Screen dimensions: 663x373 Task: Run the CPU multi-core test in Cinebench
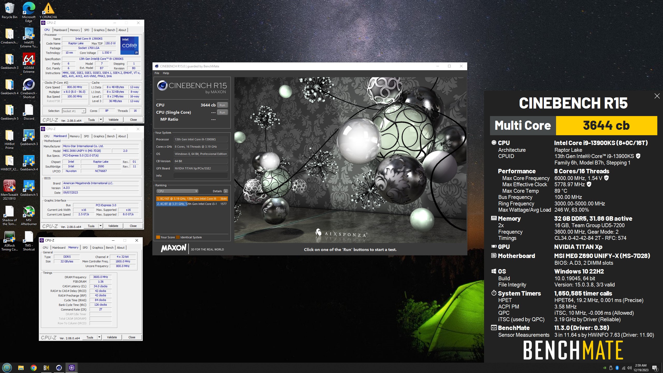(222, 105)
